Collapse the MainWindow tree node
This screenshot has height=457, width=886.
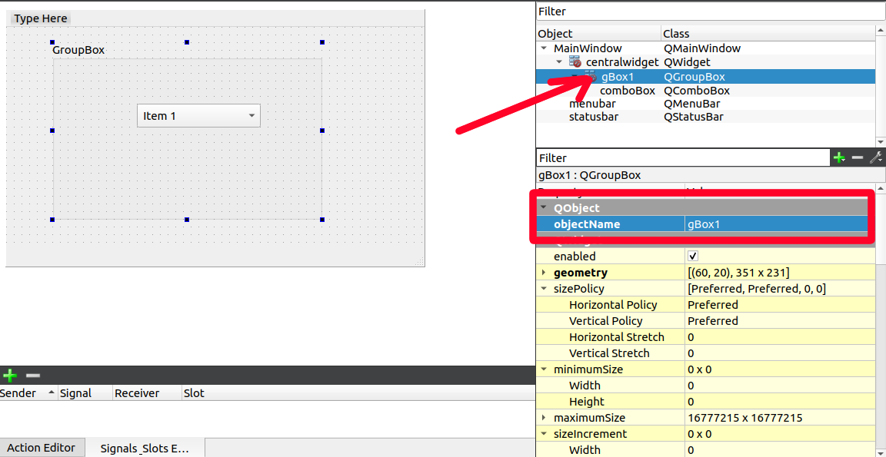click(544, 48)
